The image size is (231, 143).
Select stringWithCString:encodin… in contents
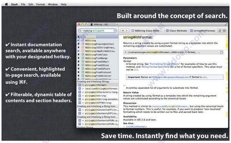pos(97,99)
